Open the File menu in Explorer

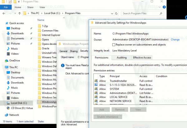(x=6, y=7)
